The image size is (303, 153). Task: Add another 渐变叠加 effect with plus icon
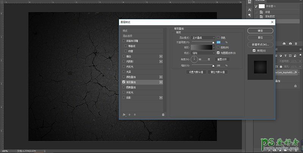(161, 82)
